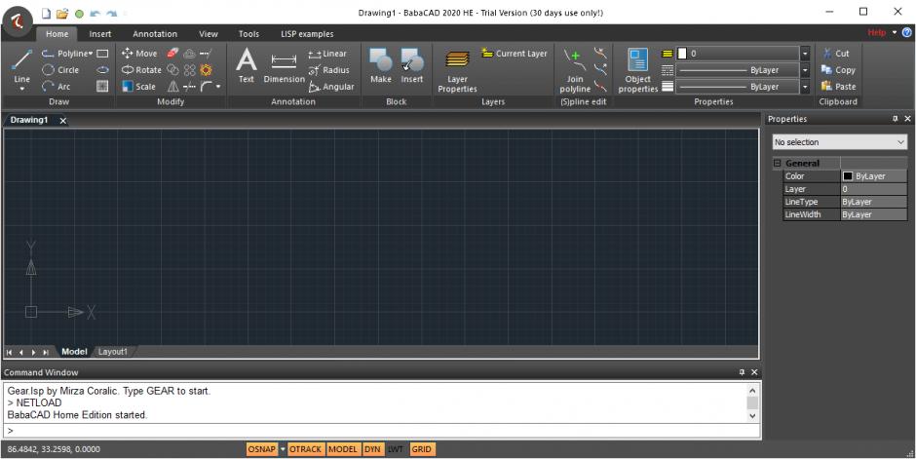Open the View ribbon tab

click(x=208, y=34)
